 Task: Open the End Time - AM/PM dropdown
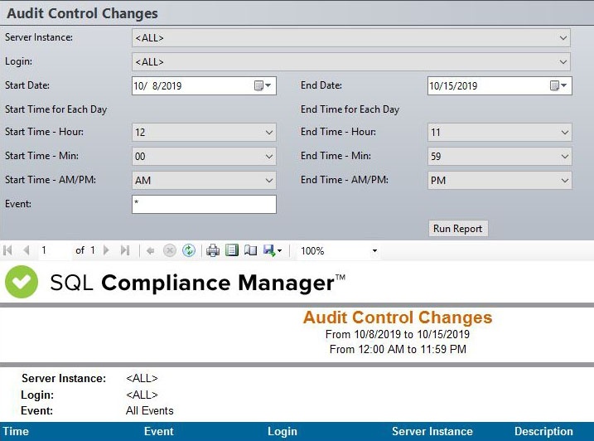pyautogui.click(x=564, y=181)
